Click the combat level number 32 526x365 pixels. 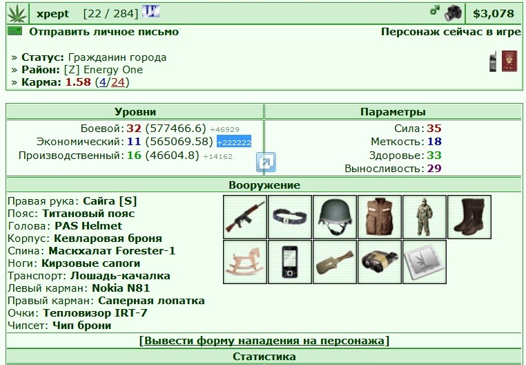(134, 129)
